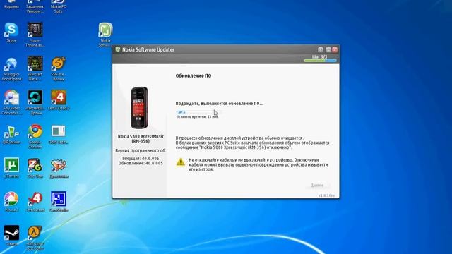Image resolution: width=452 pixels, height=254 pixels.
Task: Click the Осталось времени remaining-time label
Action: point(198,116)
